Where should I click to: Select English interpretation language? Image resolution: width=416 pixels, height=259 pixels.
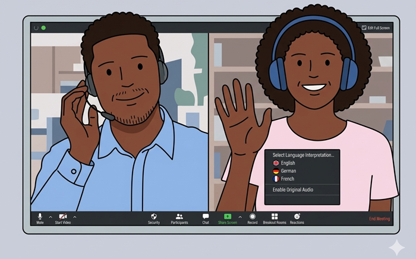[x=288, y=163]
